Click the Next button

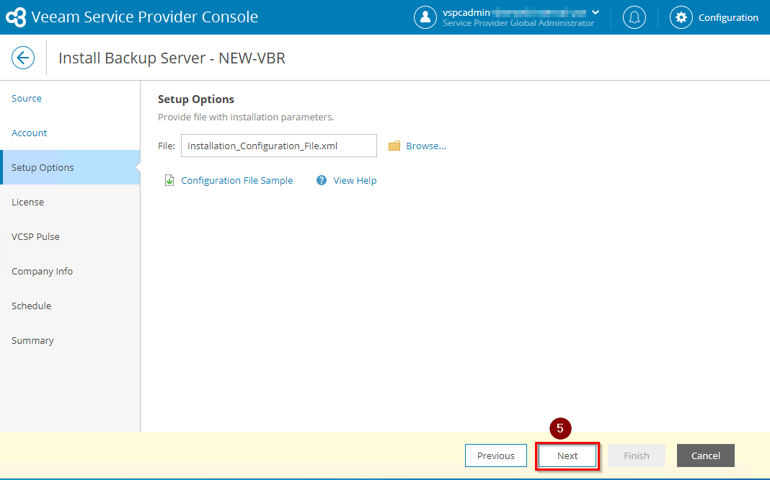pos(567,455)
